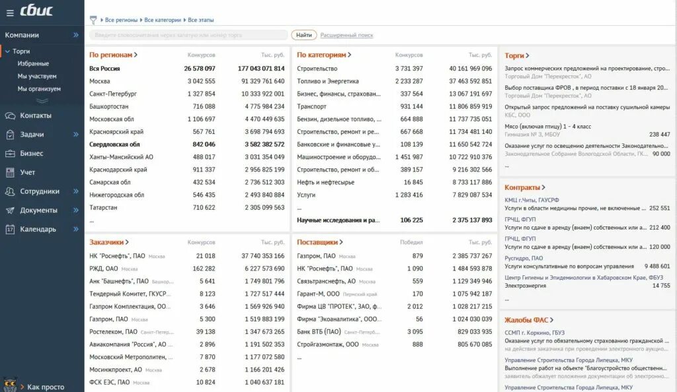Click Как просто help link
Screen dimensions: 677x392
pos(46,387)
